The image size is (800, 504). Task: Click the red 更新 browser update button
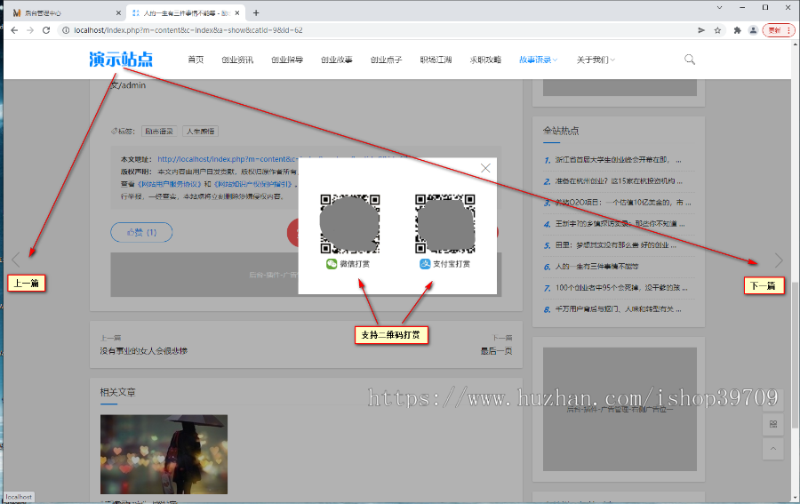779,30
